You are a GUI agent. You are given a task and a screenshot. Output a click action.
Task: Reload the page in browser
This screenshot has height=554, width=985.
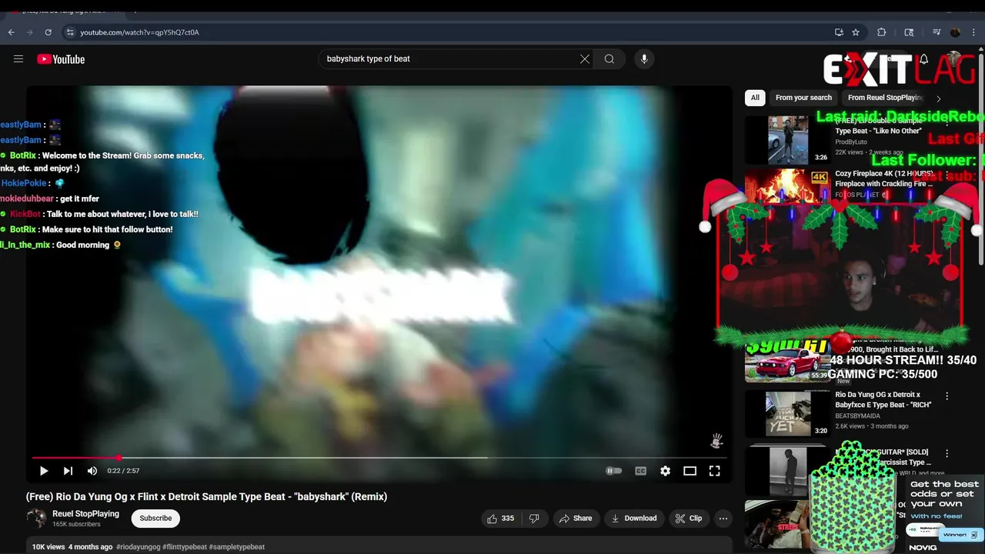tap(48, 32)
